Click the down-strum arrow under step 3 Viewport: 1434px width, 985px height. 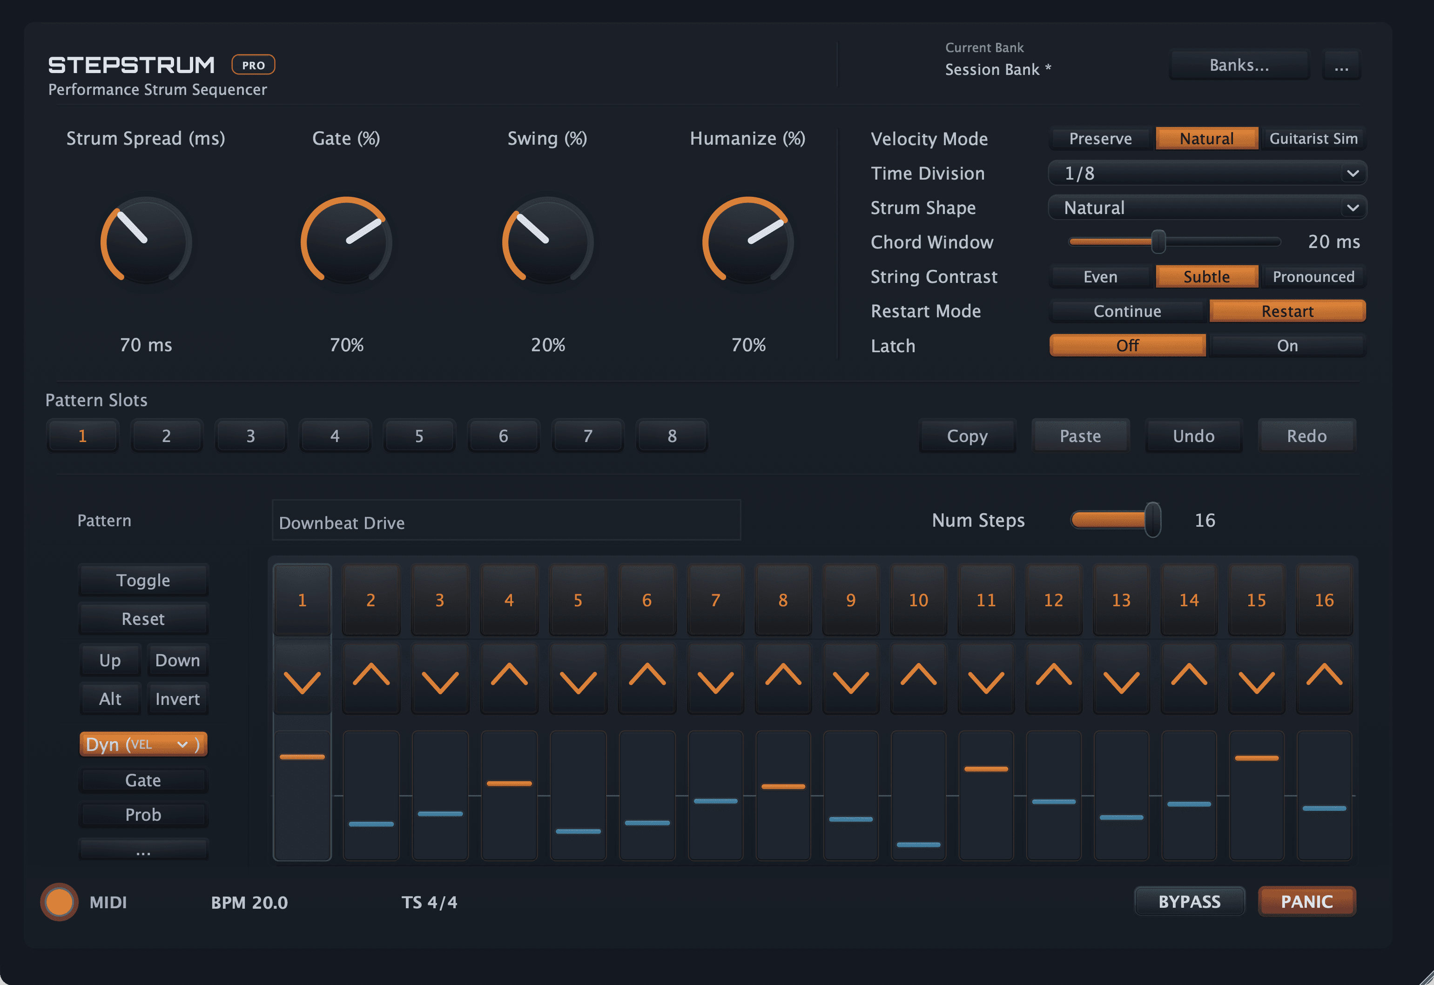tap(440, 679)
